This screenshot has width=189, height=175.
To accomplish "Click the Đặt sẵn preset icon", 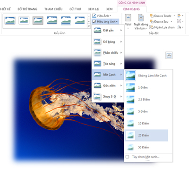I will pos(97,30).
